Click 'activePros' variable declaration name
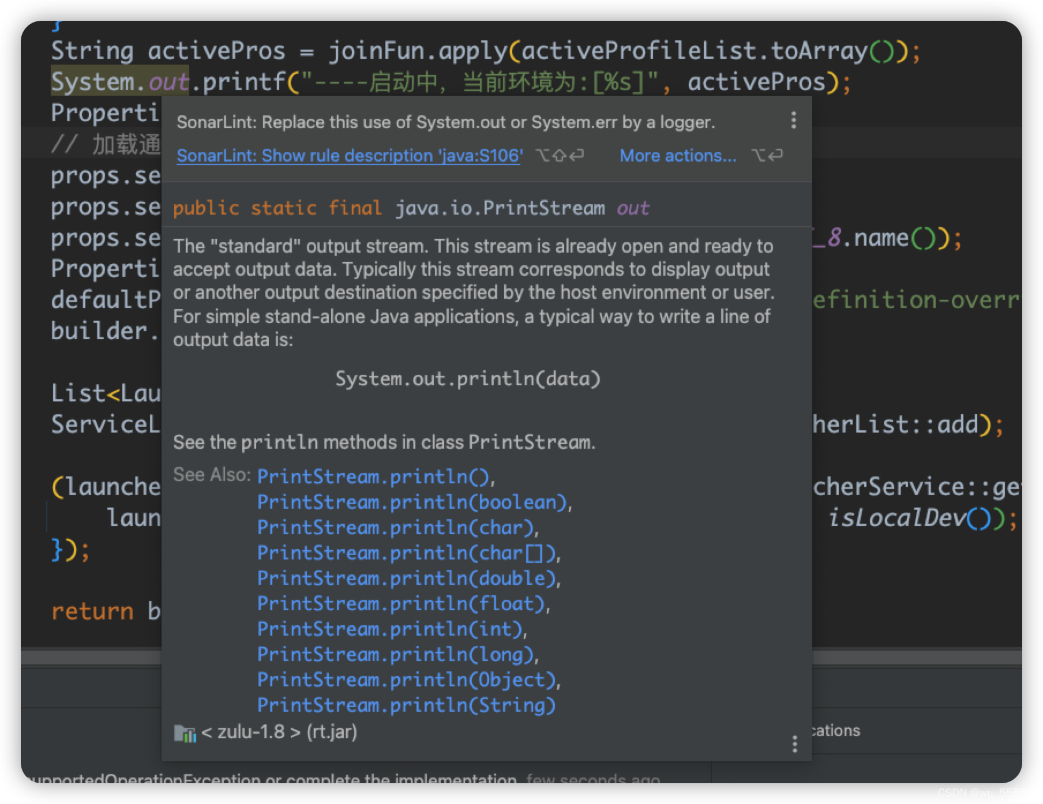 (x=216, y=51)
